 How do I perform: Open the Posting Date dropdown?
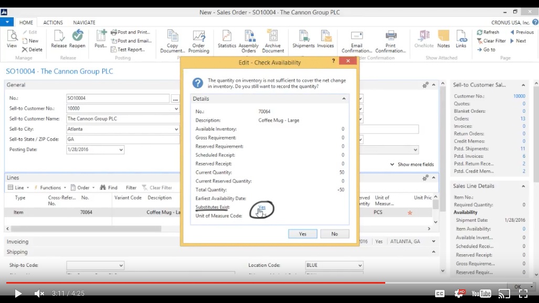[121, 150]
